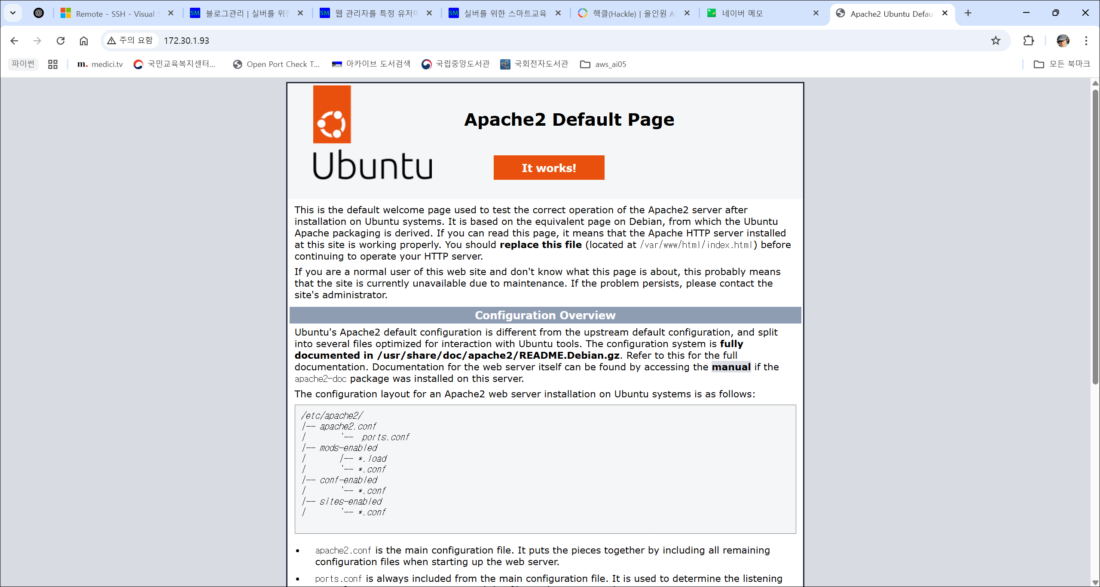The image size is (1100, 587).
Task: Open the 모든 북마크 folder
Action: [1062, 64]
